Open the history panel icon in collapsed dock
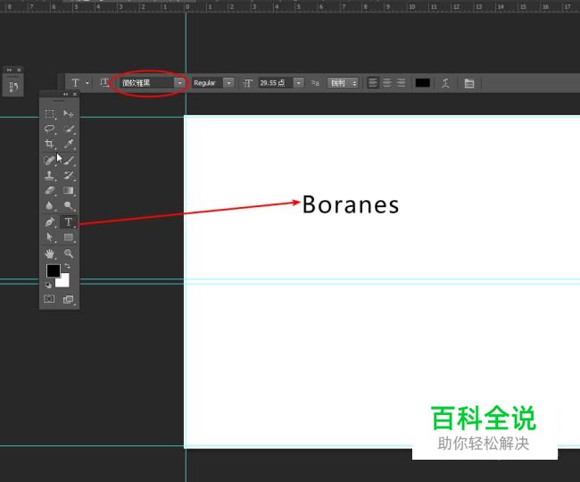This screenshot has width=580, height=482. click(13, 87)
